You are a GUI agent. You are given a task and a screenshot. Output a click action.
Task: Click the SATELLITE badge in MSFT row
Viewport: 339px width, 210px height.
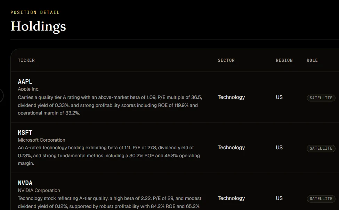pos(321,148)
